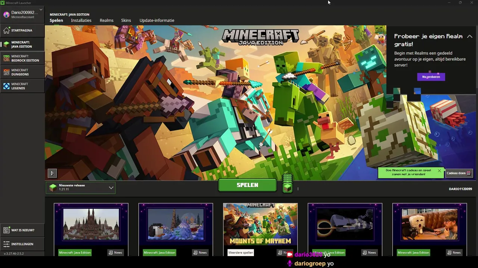Click Java Edition tag on ghast plush card
478x268 pixels.
tap(413, 252)
